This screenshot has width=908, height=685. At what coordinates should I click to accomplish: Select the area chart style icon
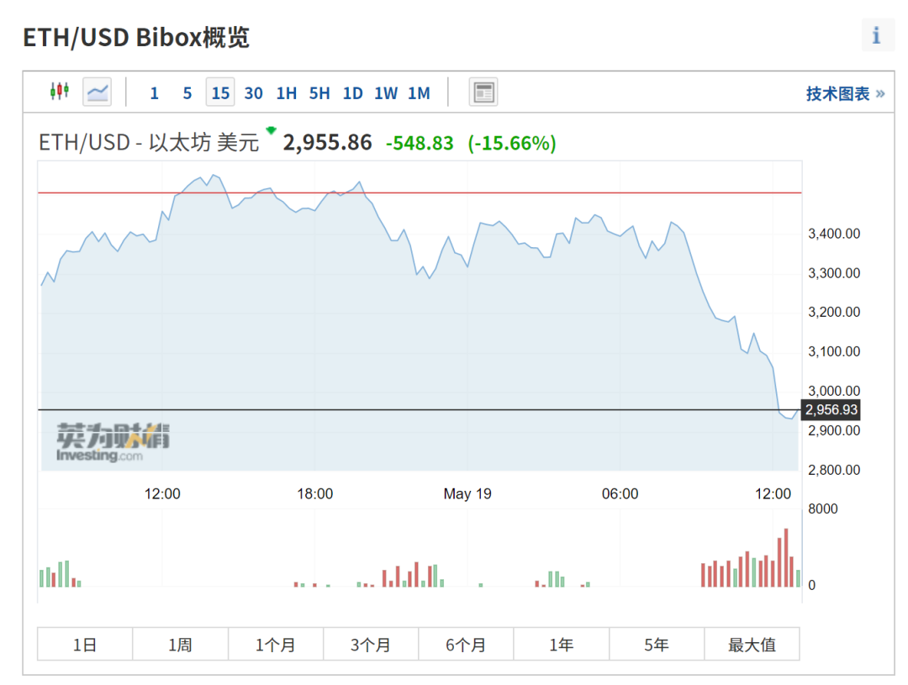click(97, 92)
